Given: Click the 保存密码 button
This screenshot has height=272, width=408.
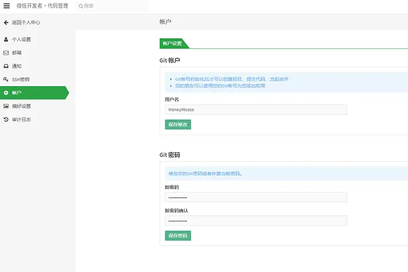Looking at the screenshot, I should tap(178, 235).
